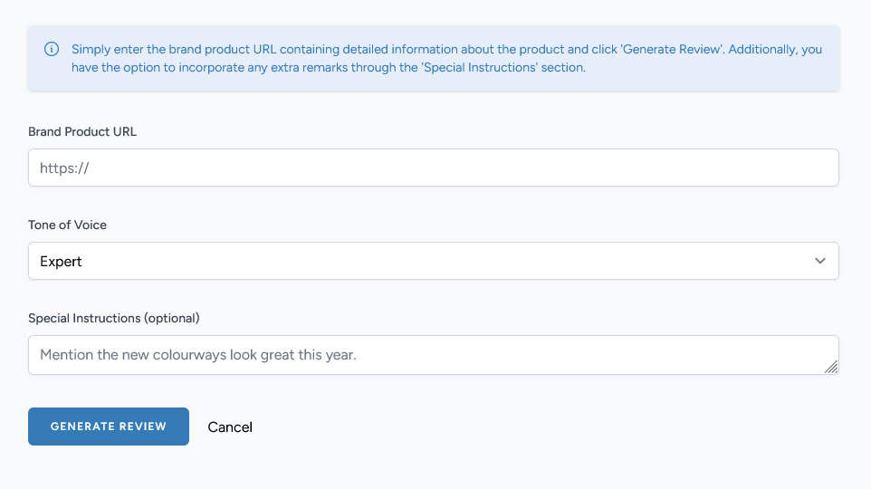
Task: Click the chevron arrow in Tone of Voice
Action: click(x=820, y=261)
